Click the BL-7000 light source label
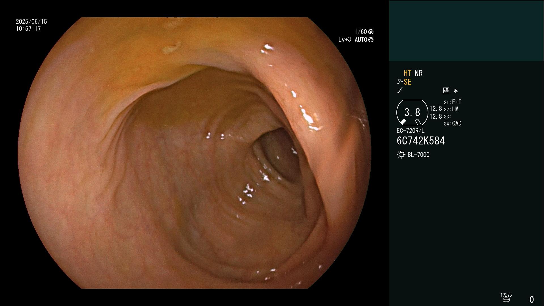The width and height of the screenshot is (544, 306). tap(418, 155)
